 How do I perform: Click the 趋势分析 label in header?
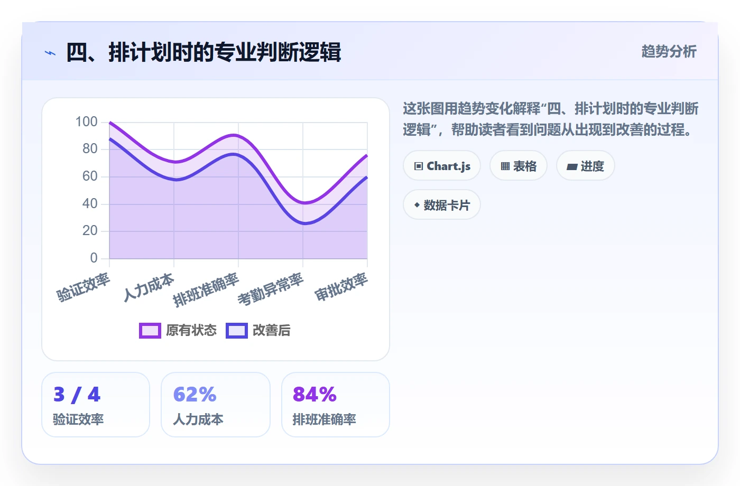click(x=669, y=51)
